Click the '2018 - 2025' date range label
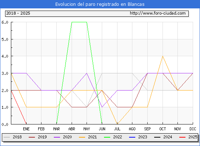 [18, 13]
